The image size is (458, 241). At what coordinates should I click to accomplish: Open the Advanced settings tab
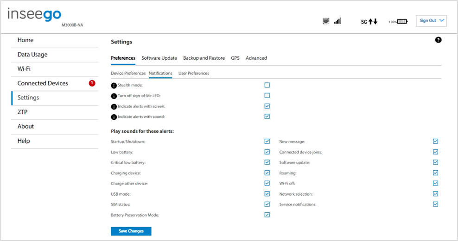256,58
